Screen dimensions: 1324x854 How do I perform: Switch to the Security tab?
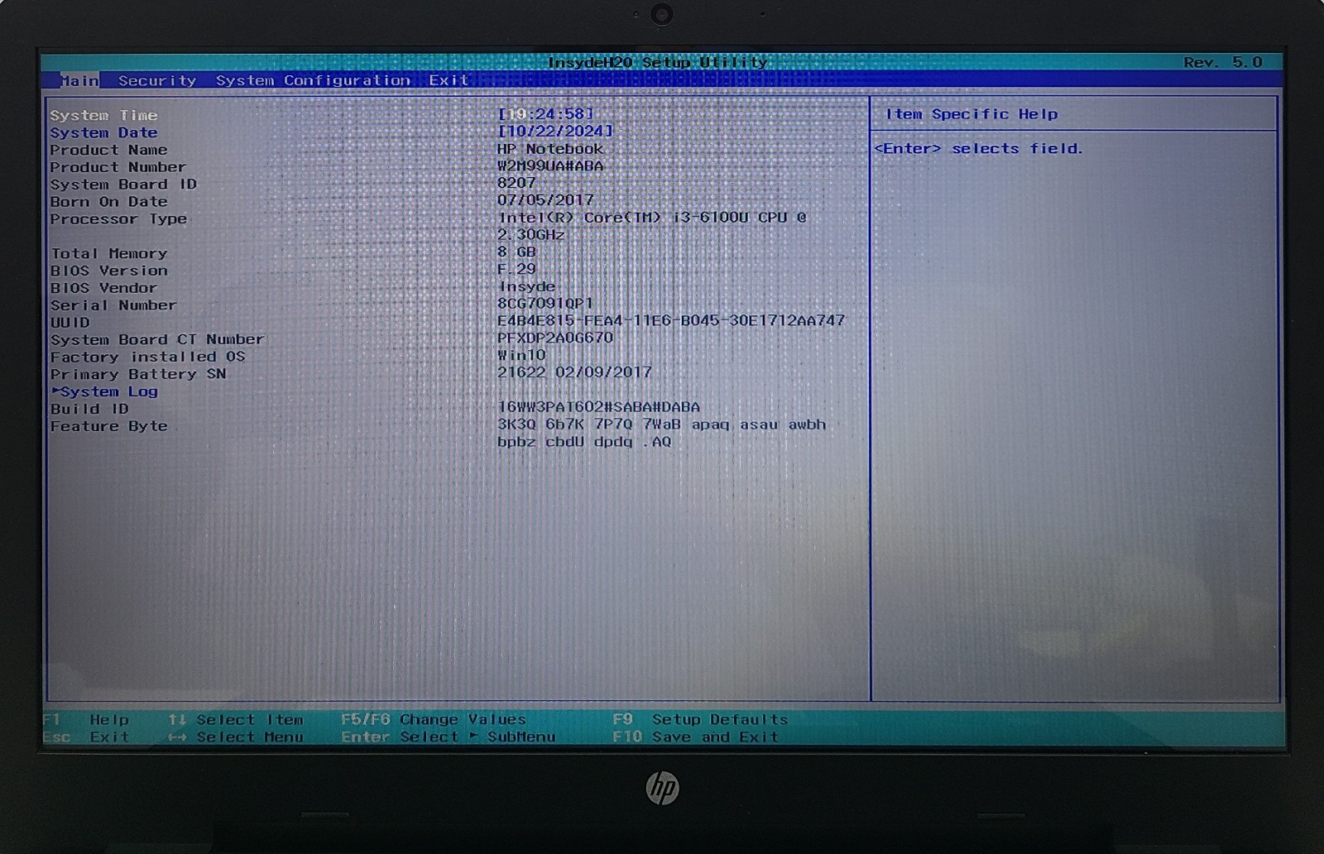[157, 80]
